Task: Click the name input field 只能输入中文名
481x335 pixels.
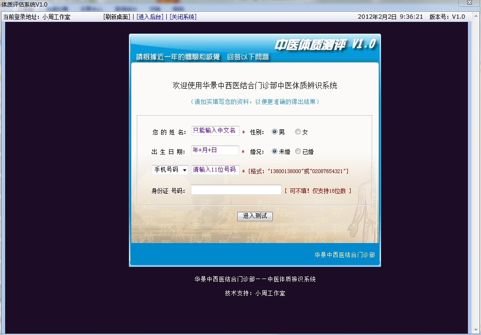Action: pyautogui.click(x=215, y=131)
